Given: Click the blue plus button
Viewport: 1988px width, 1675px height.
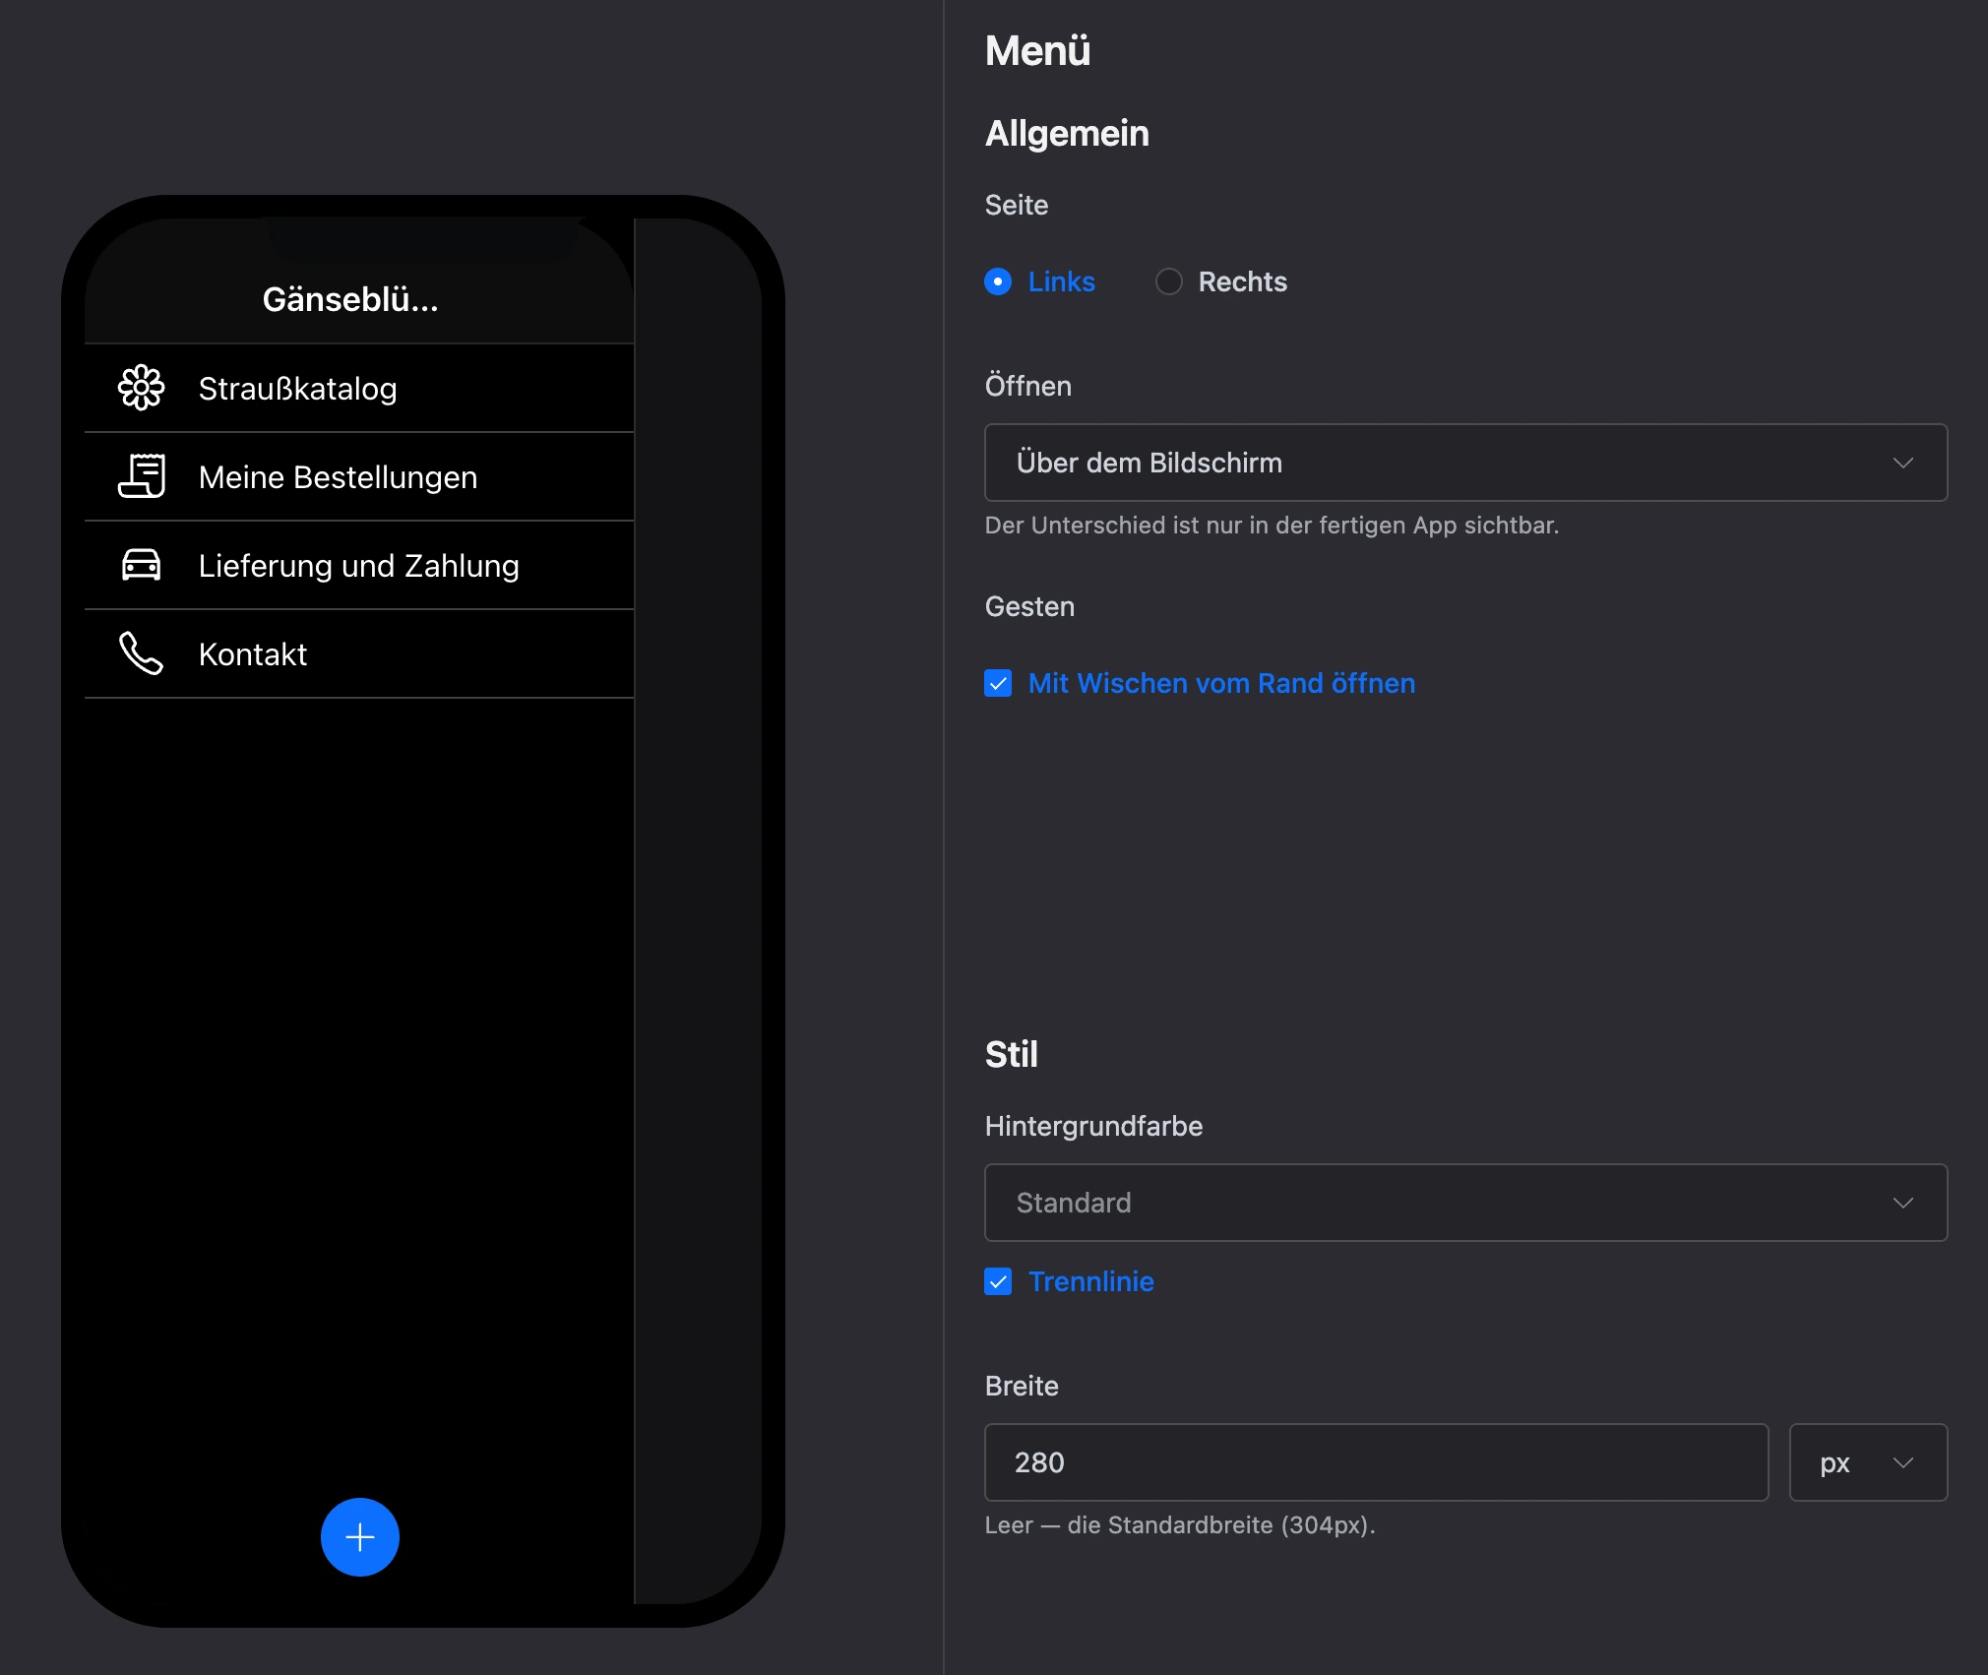Looking at the screenshot, I should point(360,1537).
